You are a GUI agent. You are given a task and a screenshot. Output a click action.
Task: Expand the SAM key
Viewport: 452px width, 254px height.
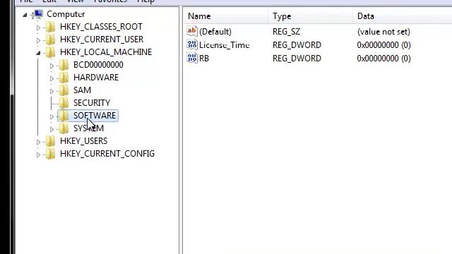point(52,91)
